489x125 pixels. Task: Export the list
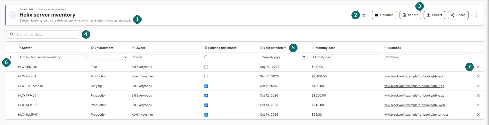point(434,15)
